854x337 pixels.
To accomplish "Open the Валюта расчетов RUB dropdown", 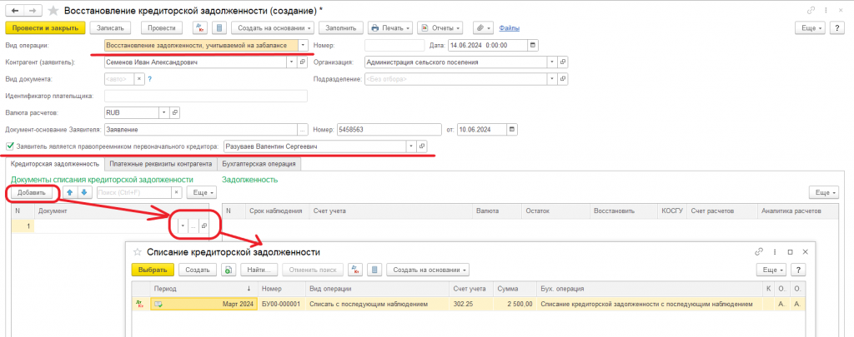I will tap(164, 113).
